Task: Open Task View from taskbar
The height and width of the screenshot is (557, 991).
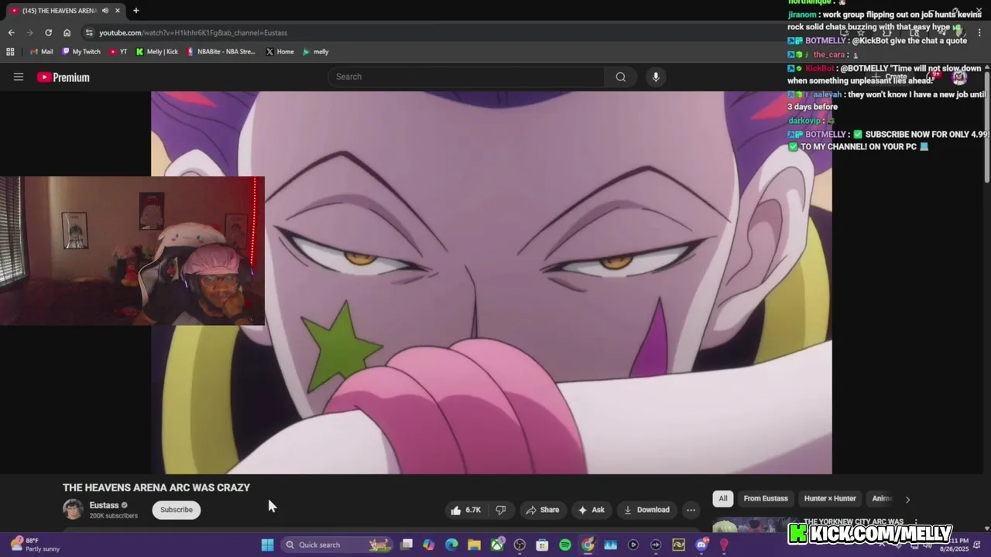Action: (406, 545)
